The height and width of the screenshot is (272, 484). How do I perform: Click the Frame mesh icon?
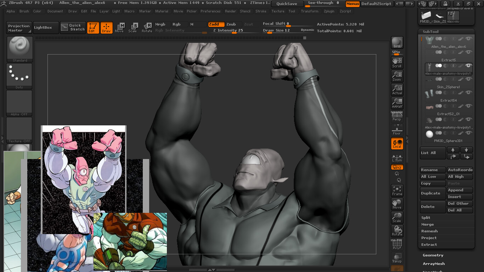click(397, 191)
